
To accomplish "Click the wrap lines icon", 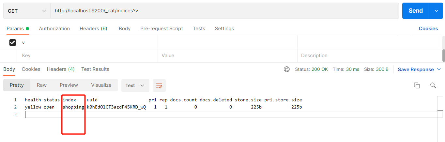I will [x=159, y=85].
